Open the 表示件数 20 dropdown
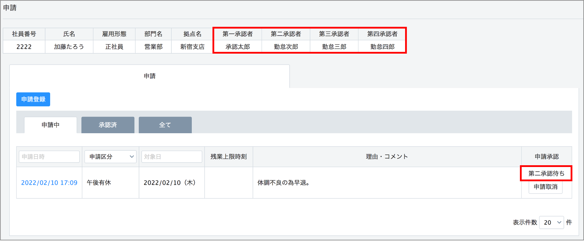This screenshot has height=241, width=584. pyautogui.click(x=551, y=223)
